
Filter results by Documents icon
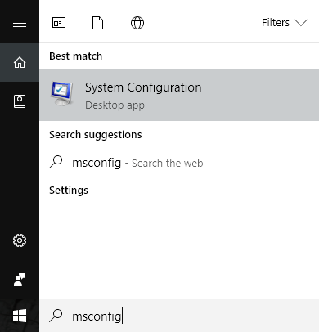(97, 23)
